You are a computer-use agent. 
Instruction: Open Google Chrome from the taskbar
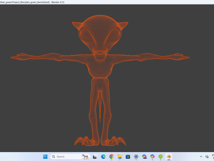(111, 157)
